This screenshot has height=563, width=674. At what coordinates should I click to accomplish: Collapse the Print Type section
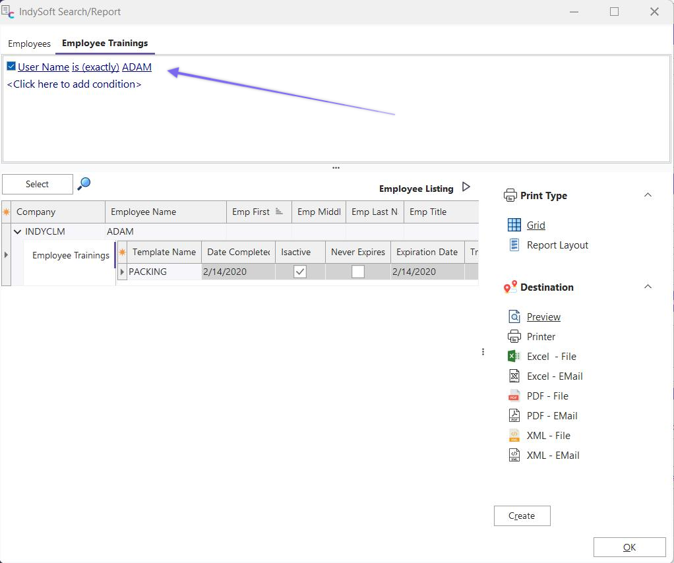coord(648,195)
